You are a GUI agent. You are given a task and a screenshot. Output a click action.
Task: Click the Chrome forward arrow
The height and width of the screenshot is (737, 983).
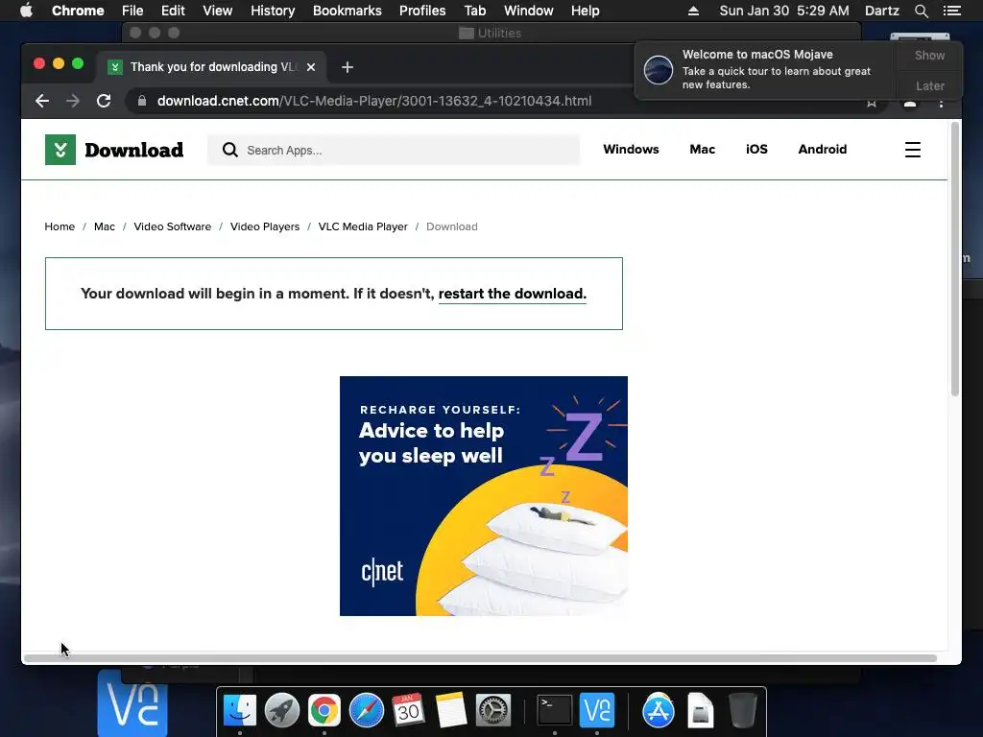[x=73, y=101]
